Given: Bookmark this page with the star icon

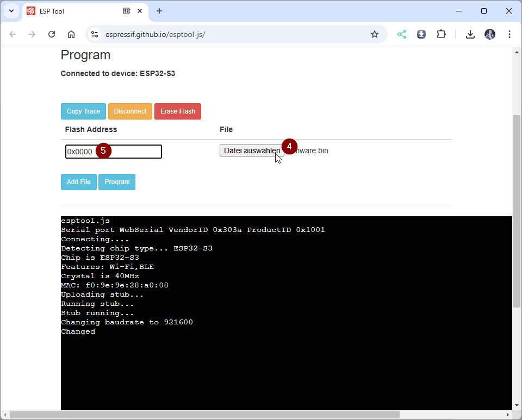Looking at the screenshot, I should tap(374, 34).
